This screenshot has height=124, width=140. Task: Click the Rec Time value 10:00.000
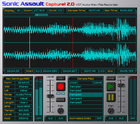(126, 10)
